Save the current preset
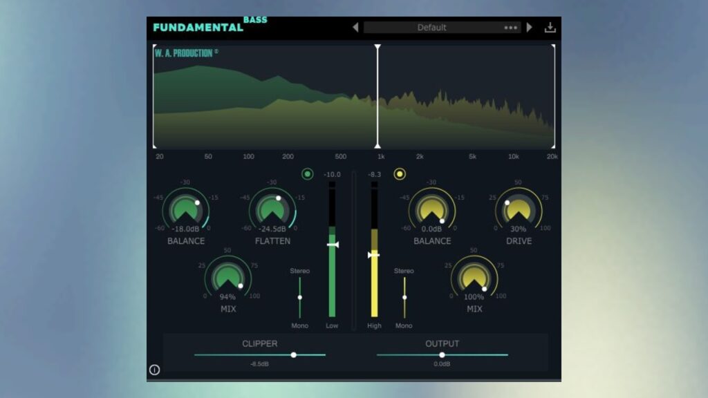Image resolution: width=708 pixels, height=398 pixels. (550, 26)
